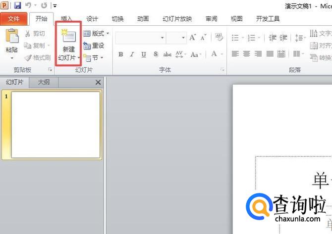
Task: Switch to the Slides (幻灯片) pane tab
Action: [14, 82]
